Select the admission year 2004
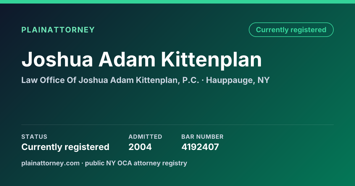The image size is (355, 186). 140,147
